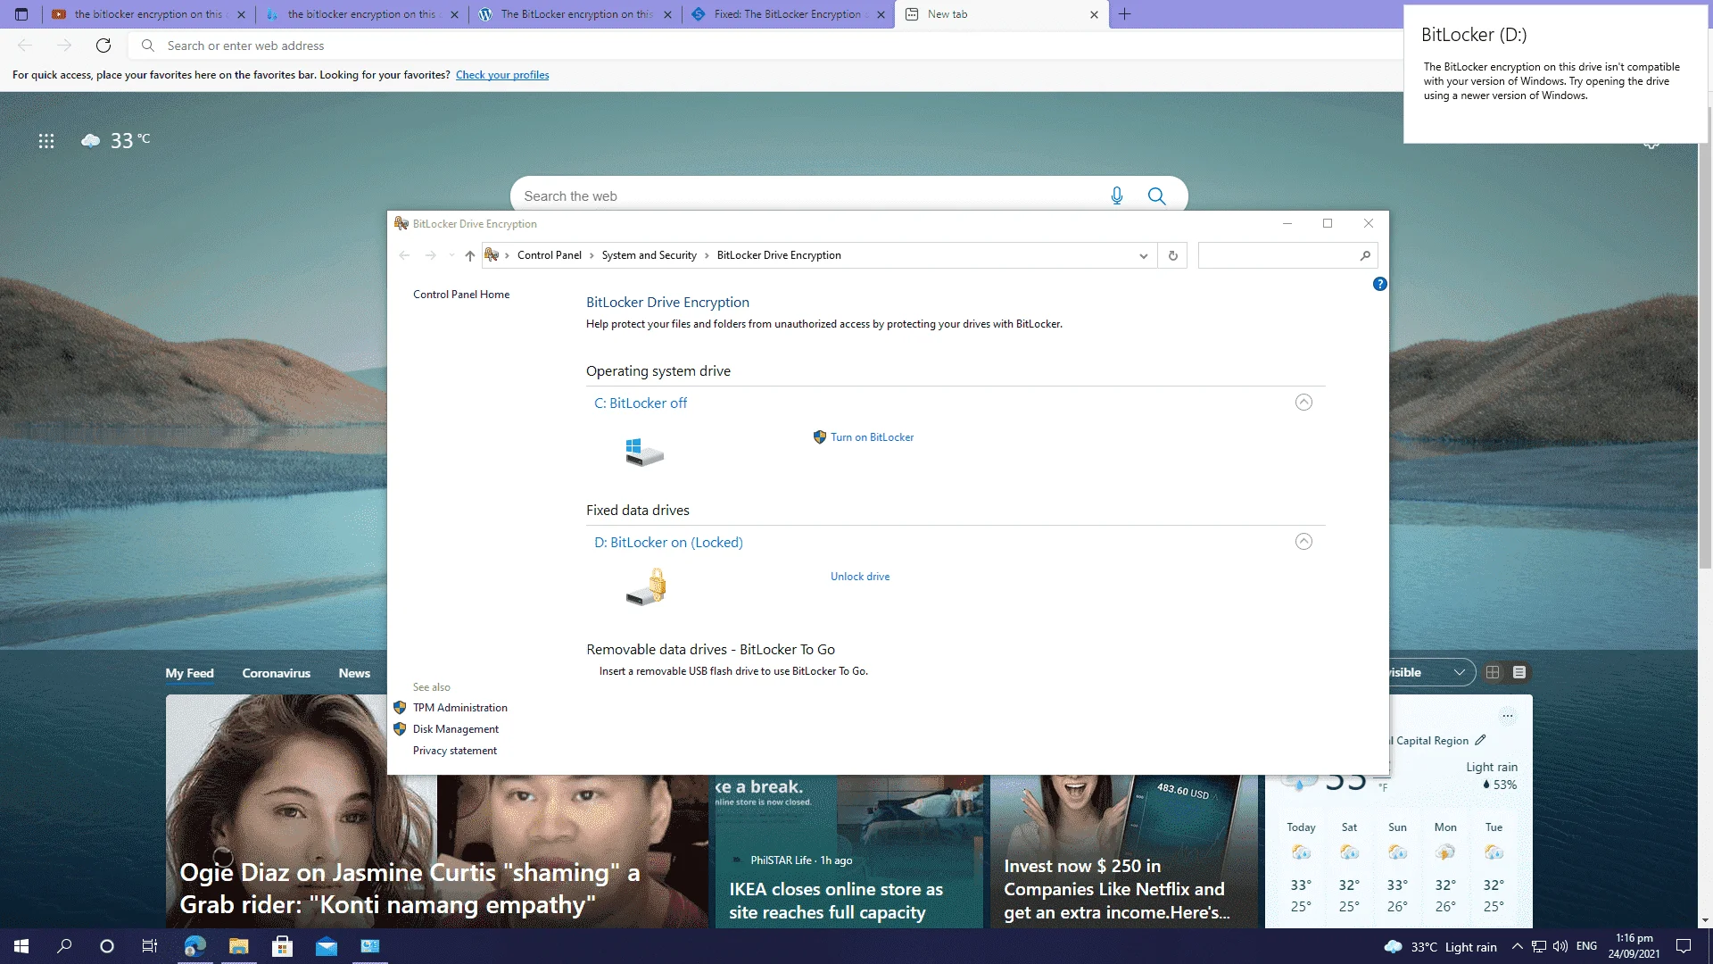Screen dimensions: 1713x964
Task: Open Disk Management link
Action: (455, 729)
